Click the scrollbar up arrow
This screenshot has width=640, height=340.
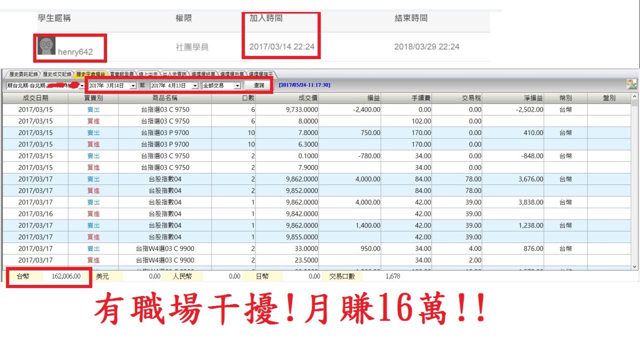click(x=635, y=96)
